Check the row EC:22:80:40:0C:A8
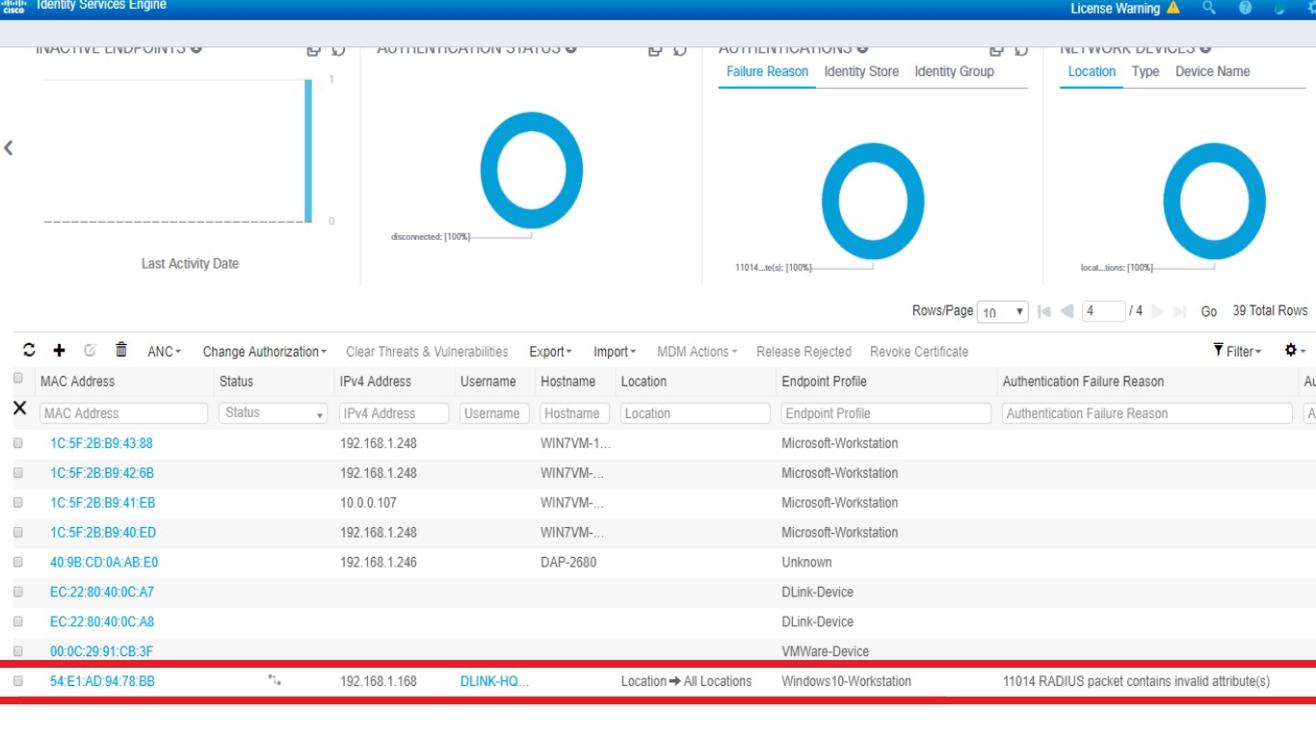The image size is (1316, 740). coord(17,621)
